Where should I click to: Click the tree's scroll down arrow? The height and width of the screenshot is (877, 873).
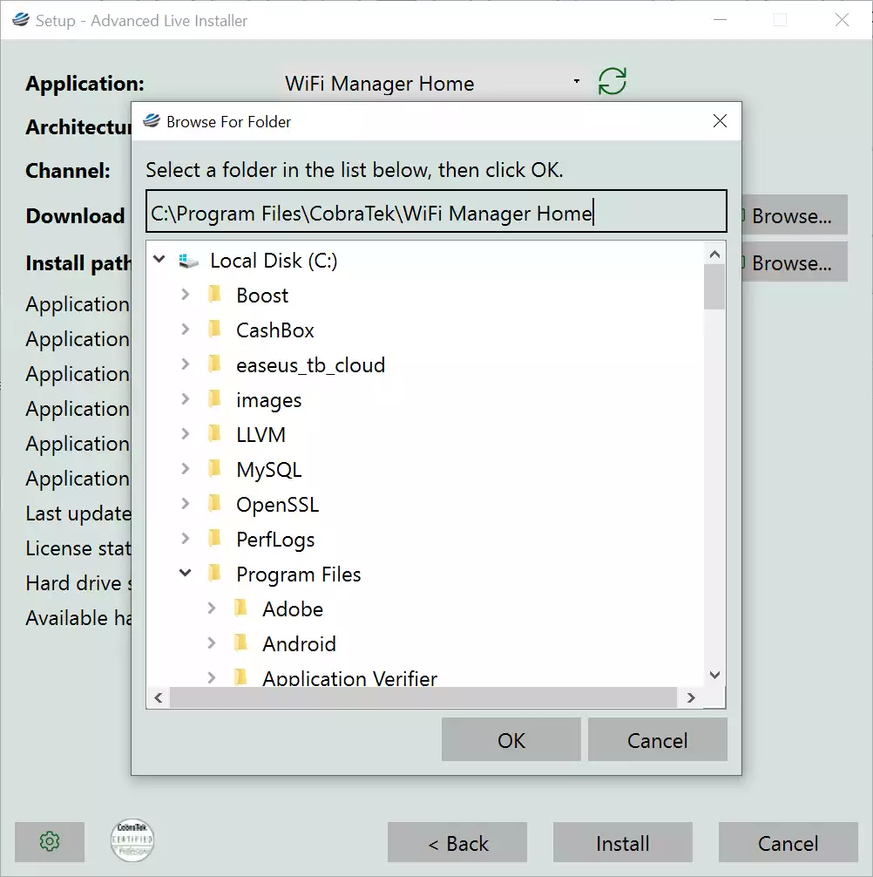click(x=714, y=675)
